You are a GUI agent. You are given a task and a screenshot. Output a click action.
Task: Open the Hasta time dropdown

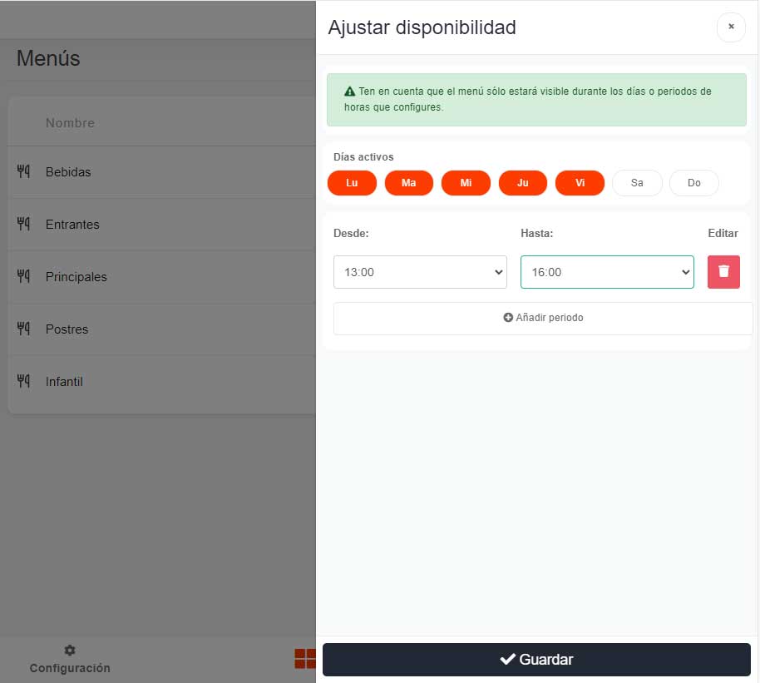click(x=607, y=272)
